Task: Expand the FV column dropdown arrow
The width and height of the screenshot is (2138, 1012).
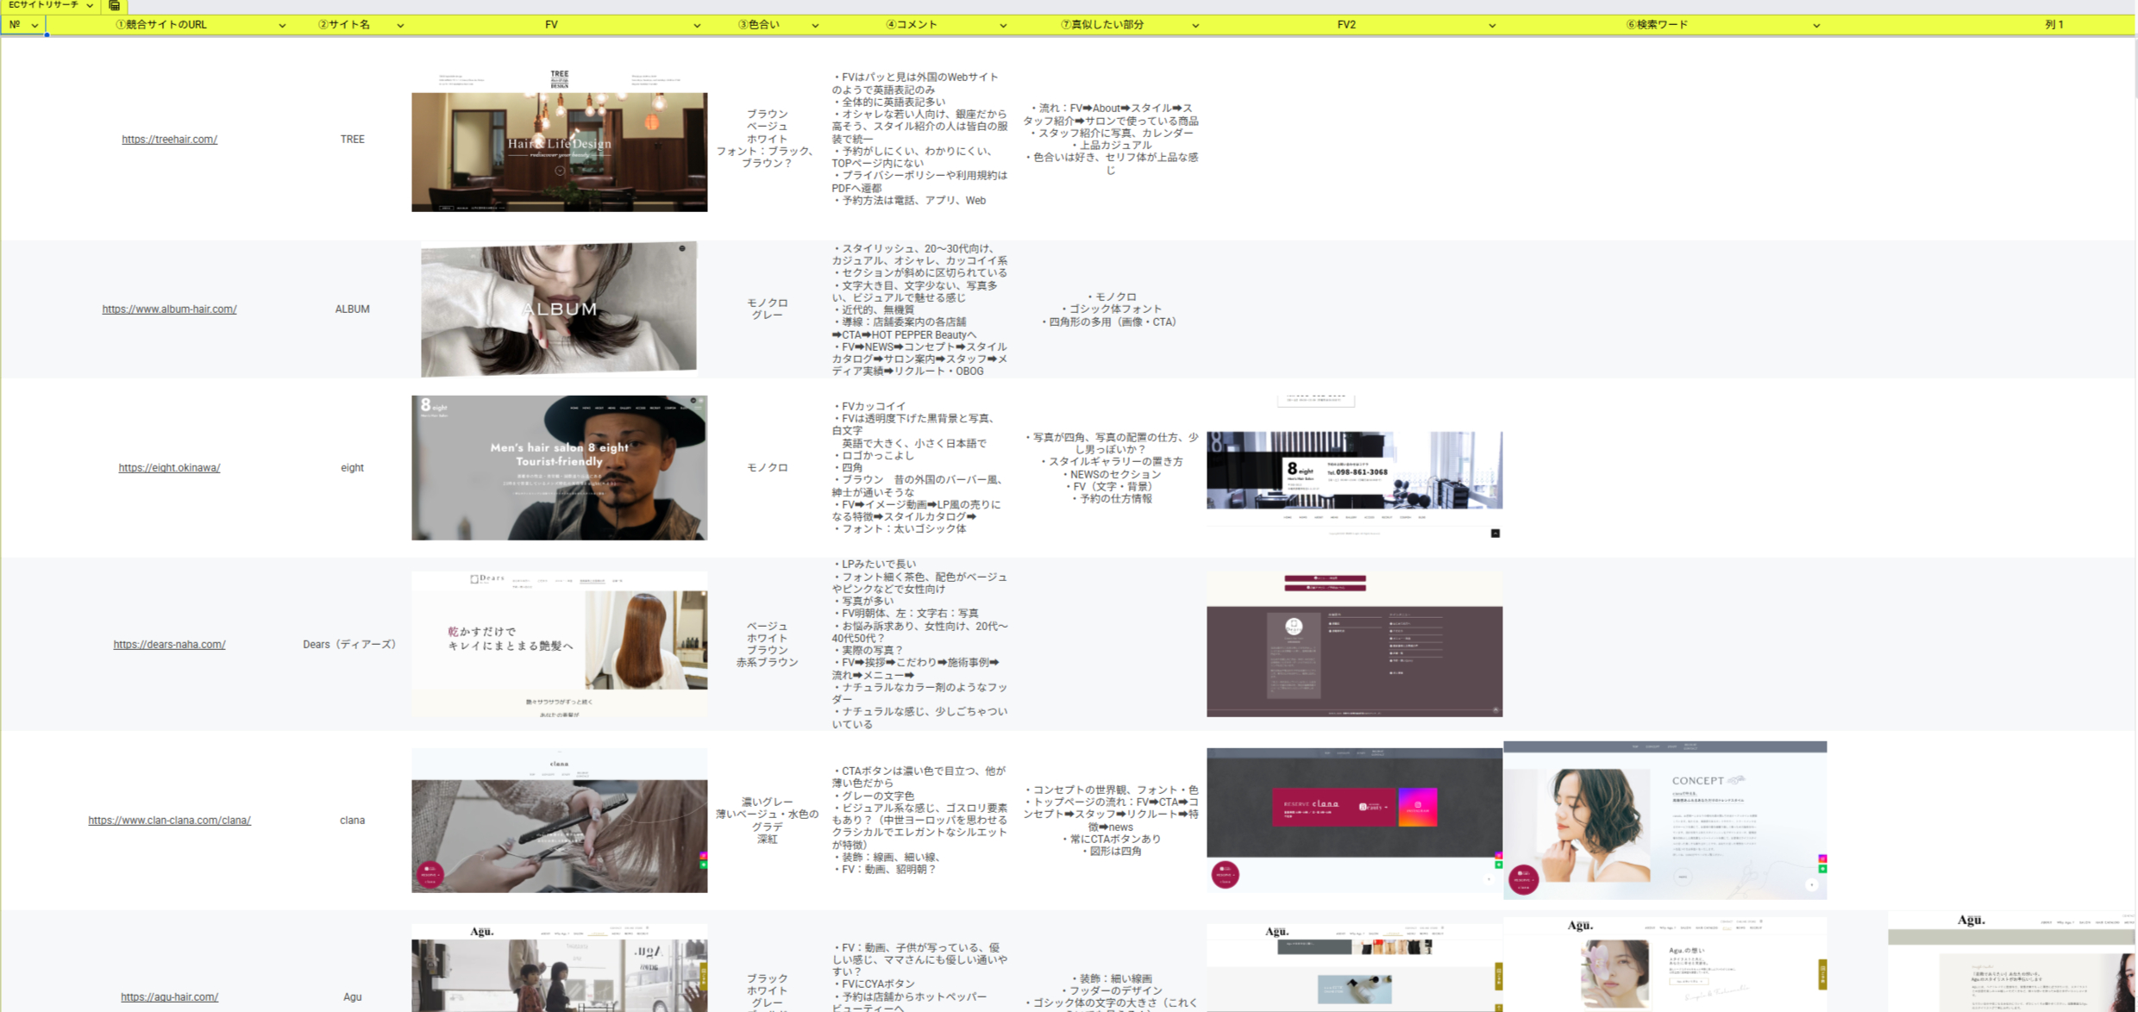Action: (697, 25)
